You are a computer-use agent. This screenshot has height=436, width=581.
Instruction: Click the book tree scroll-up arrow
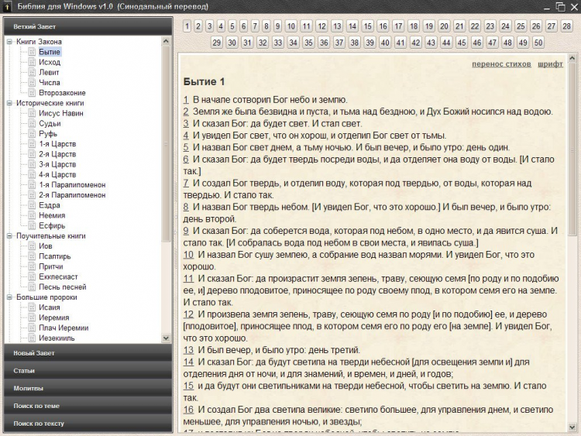point(166,41)
